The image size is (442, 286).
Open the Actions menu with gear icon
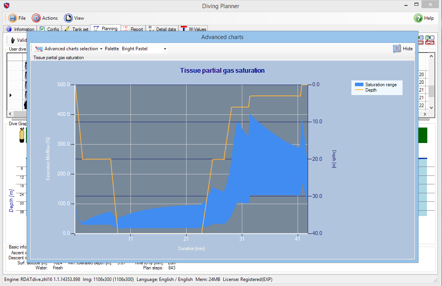(45, 18)
